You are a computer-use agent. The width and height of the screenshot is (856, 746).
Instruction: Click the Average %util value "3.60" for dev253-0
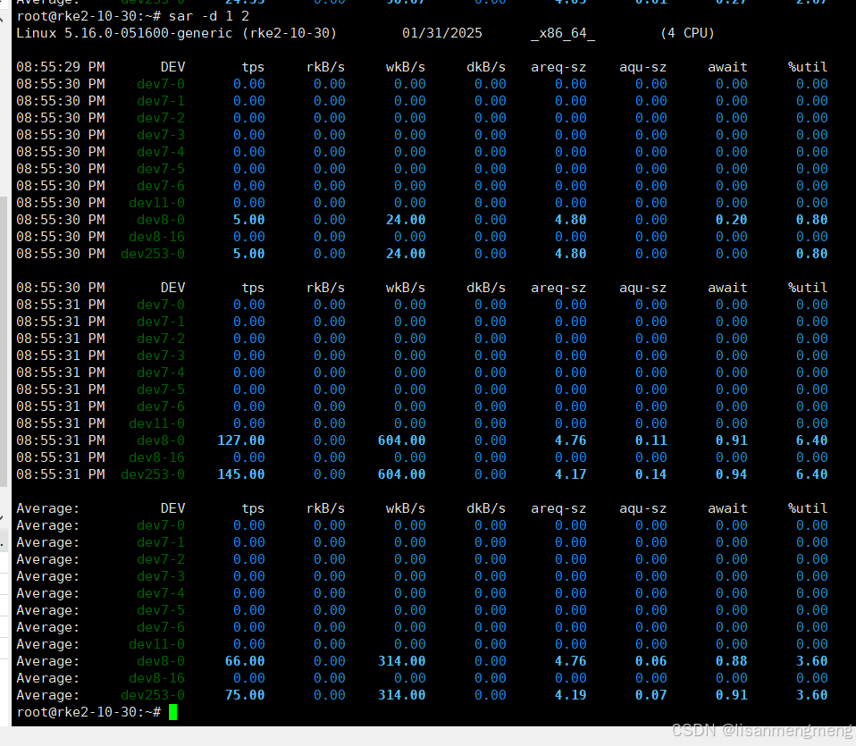point(812,695)
